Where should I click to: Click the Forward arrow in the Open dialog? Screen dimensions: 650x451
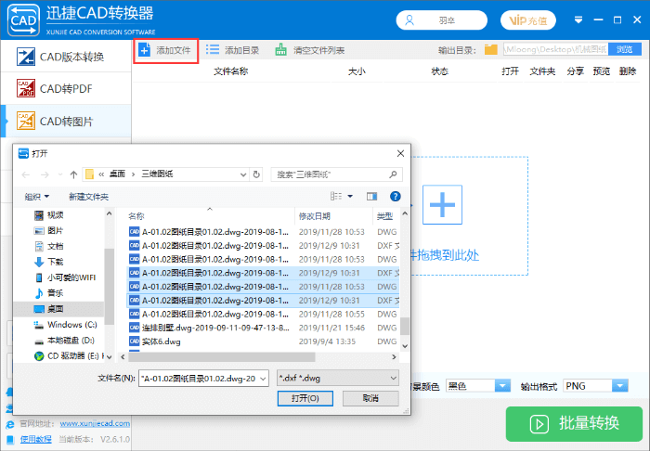point(45,174)
